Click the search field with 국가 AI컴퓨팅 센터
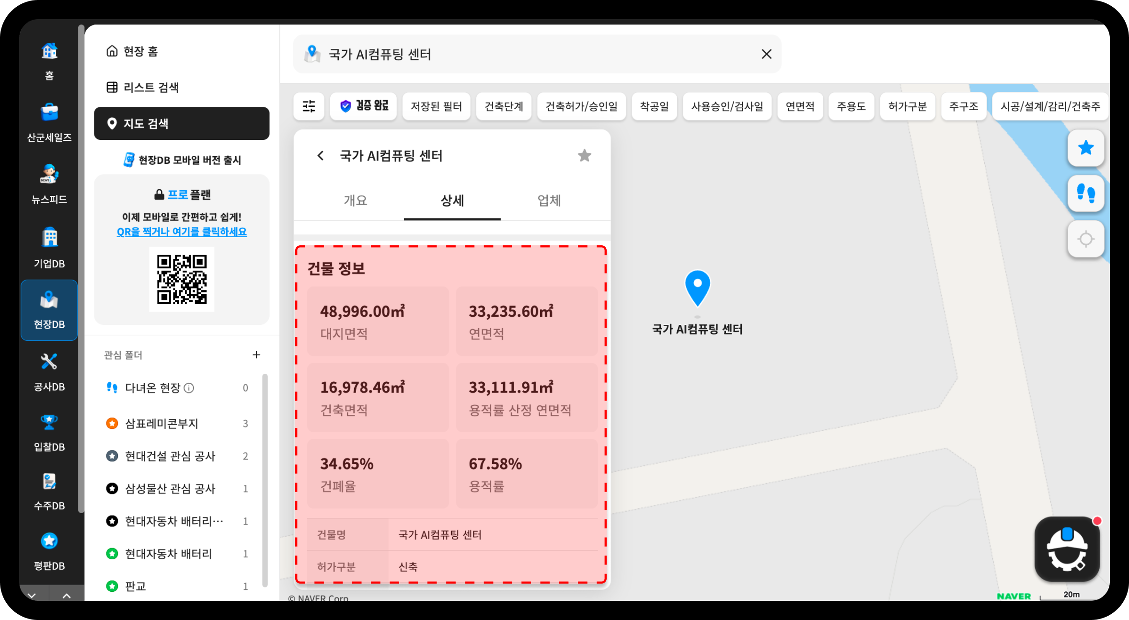 point(537,54)
